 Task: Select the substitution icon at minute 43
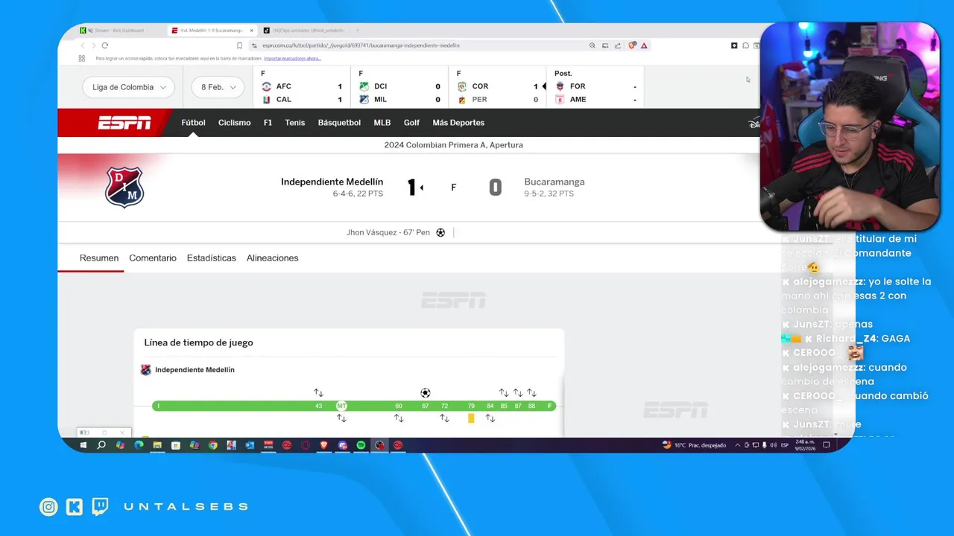point(318,393)
